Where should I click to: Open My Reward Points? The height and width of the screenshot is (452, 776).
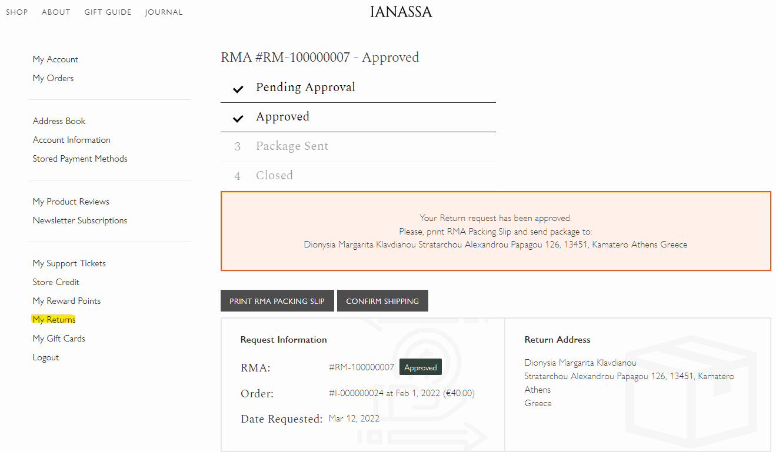[66, 301]
